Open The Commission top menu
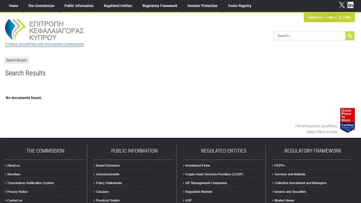The height and width of the screenshot is (203, 361). tap(41, 6)
